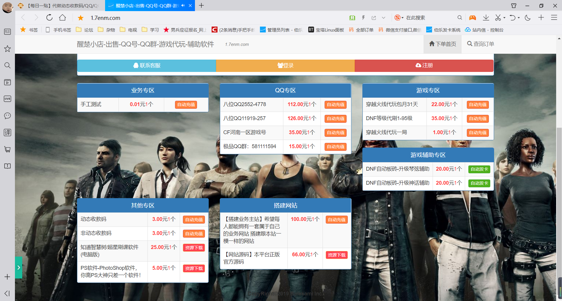The height and width of the screenshot is (301, 562).
Task: Open the 论坛 bookmarks folder
Action: (85, 30)
